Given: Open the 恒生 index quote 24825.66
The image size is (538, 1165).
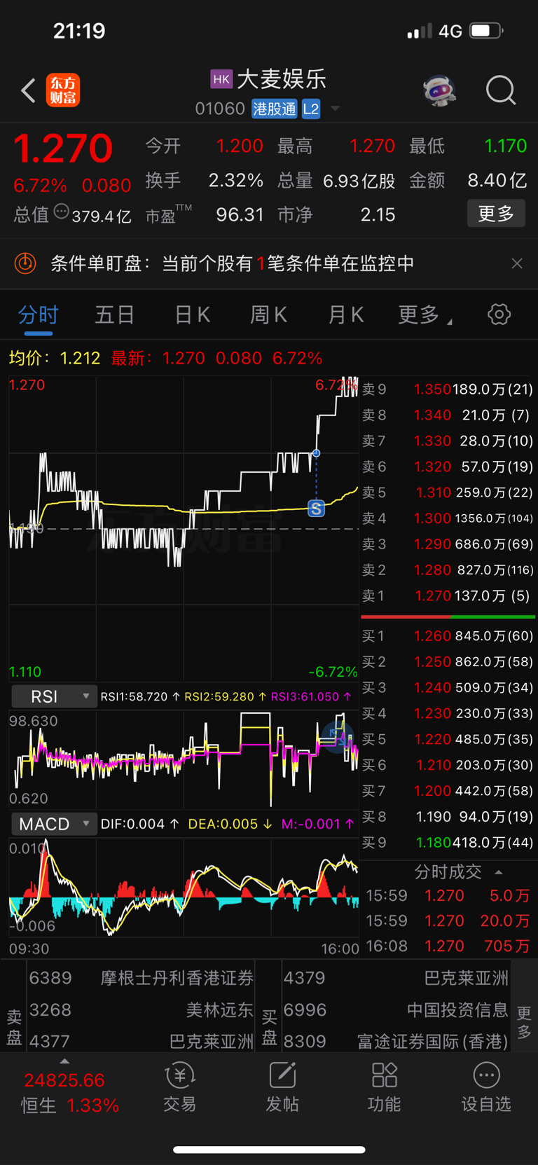Looking at the screenshot, I should coord(64,1080).
